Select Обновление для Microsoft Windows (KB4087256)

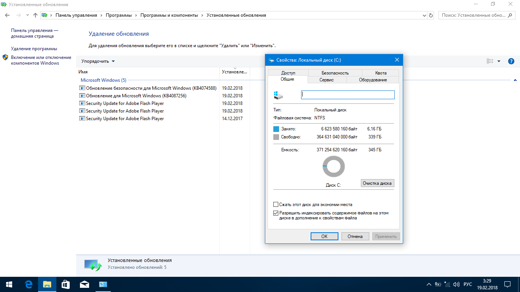(x=136, y=96)
